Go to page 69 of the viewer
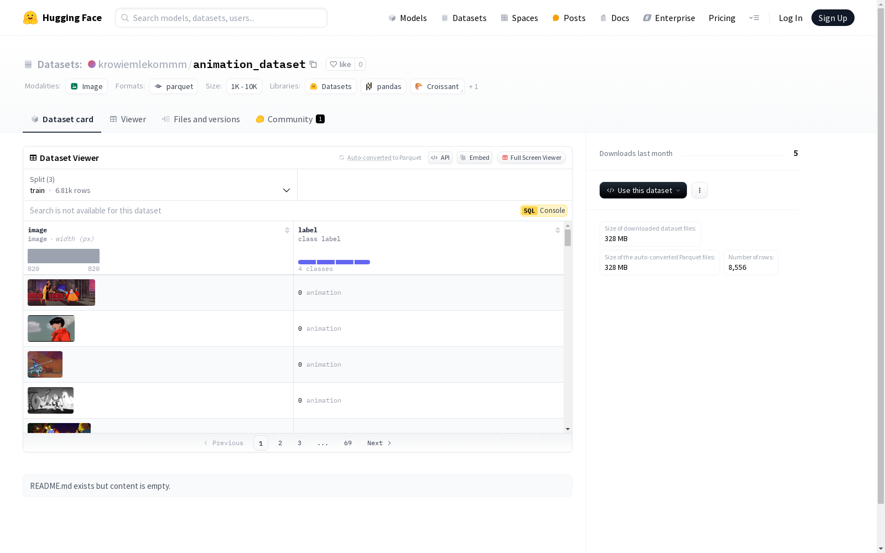This screenshot has height=553, width=885. [347, 443]
